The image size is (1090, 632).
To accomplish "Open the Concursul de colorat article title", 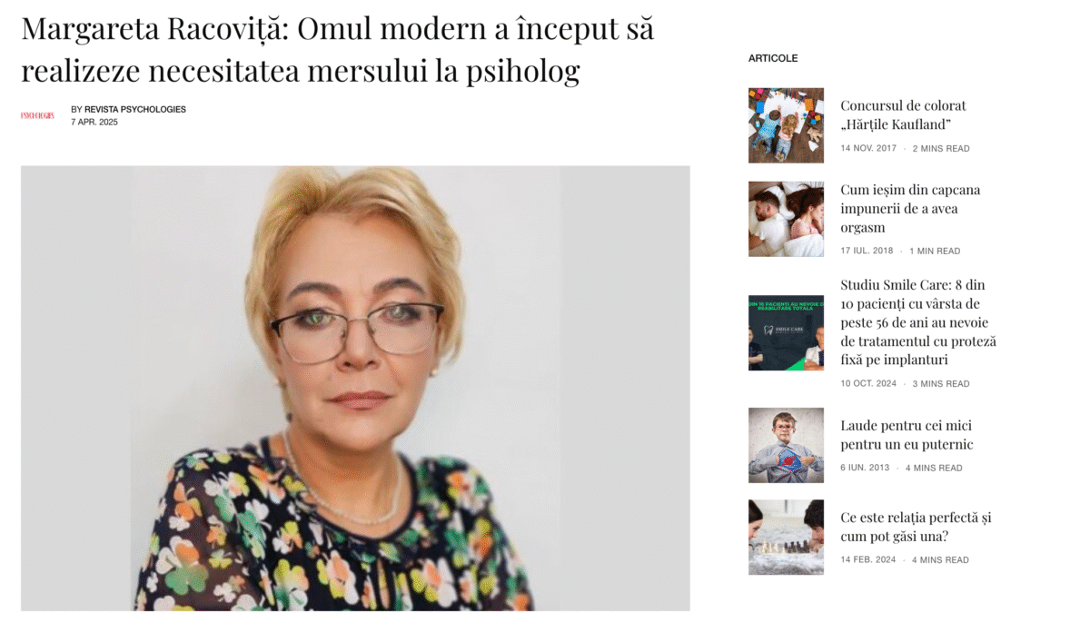I will coord(903,115).
